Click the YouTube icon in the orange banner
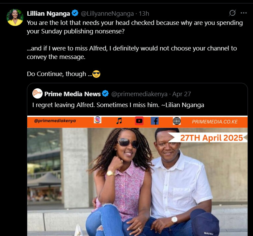253x236 pixels. tap(139, 121)
